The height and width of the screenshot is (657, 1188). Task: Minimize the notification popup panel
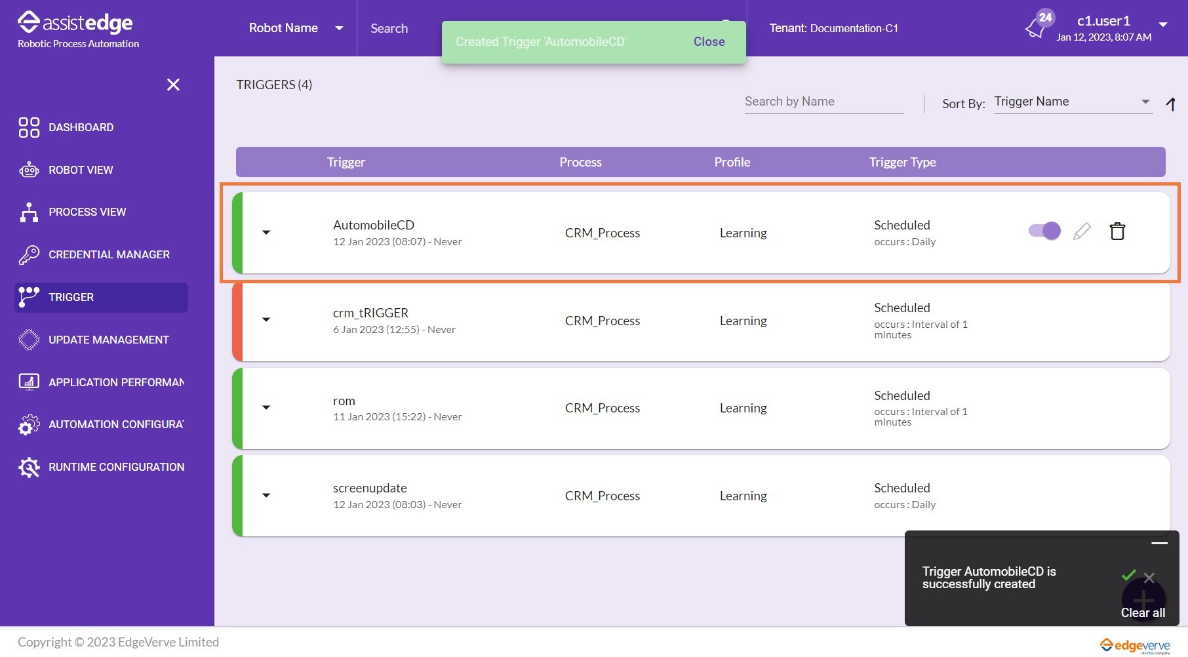click(x=1159, y=544)
